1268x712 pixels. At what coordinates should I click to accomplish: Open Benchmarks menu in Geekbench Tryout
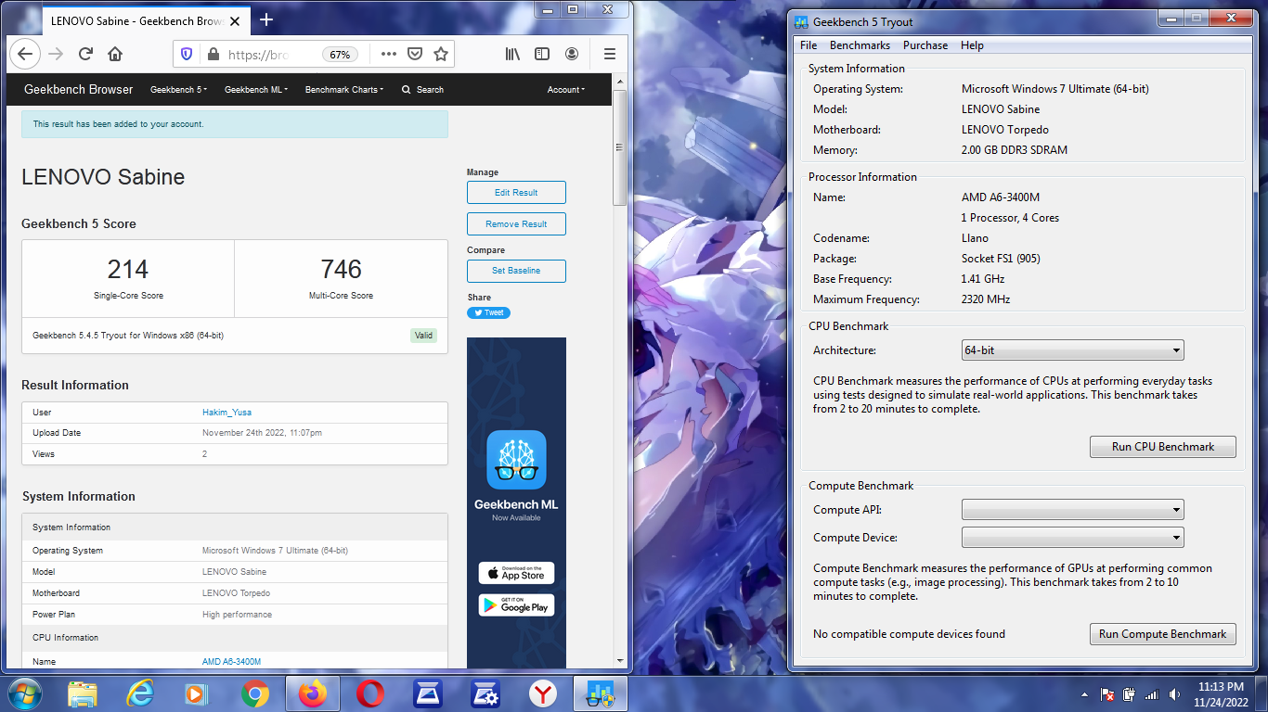point(860,45)
